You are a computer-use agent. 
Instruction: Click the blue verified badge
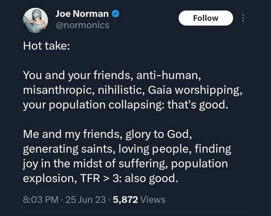[x=115, y=14]
